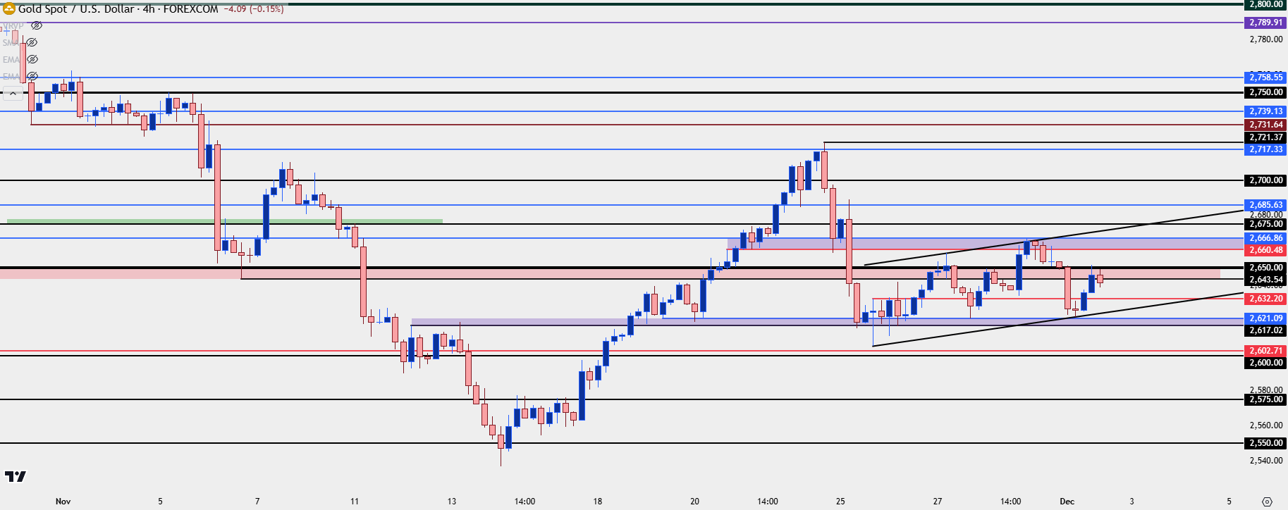Open chart settings gear on time axis

pos(1267,502)
